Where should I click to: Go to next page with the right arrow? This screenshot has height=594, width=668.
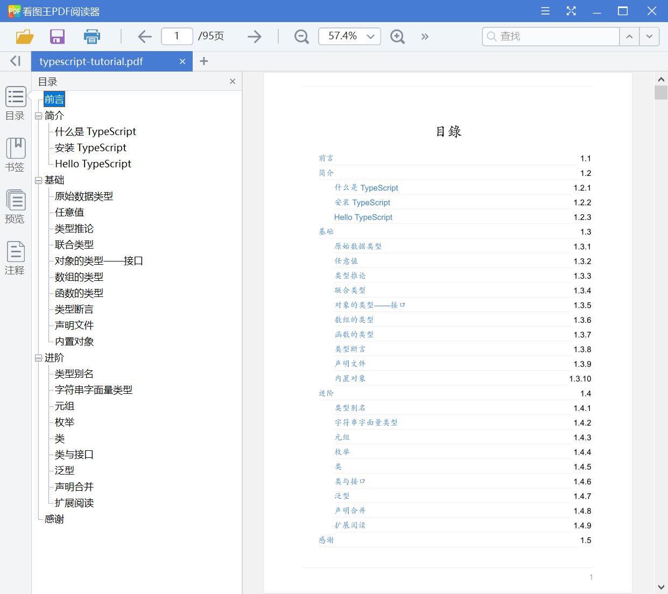pyautogui.click(x=254, y=36)
